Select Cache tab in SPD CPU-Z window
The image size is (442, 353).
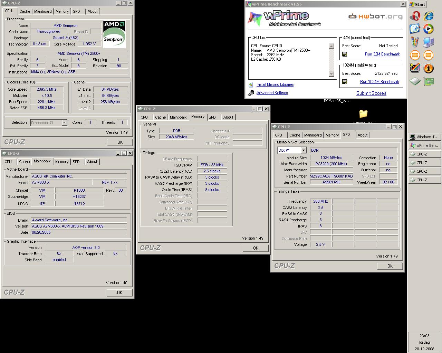coord(295,135)
